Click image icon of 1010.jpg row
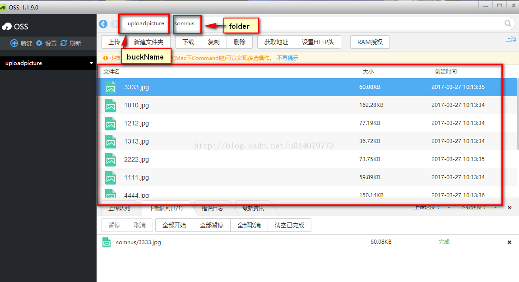Viewport: 519px width, 282px height. [x=111, y=105]
